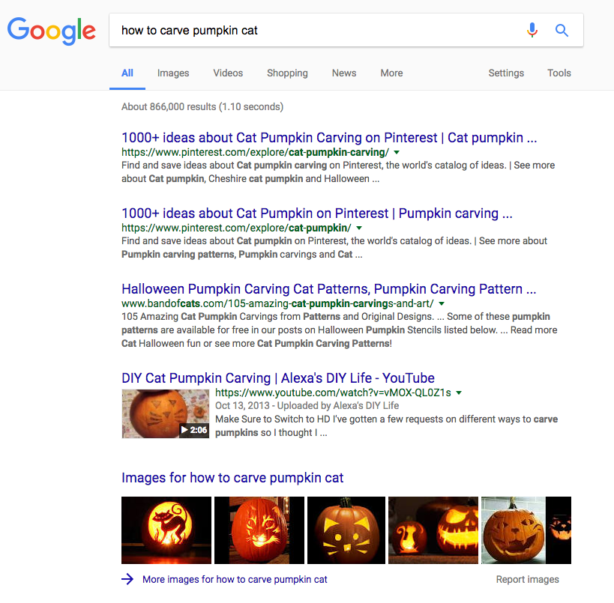The image size is (614, 603).
Task: Expand dropdown arrow next to bandofcats.com URL
Action: coord(442,303)
